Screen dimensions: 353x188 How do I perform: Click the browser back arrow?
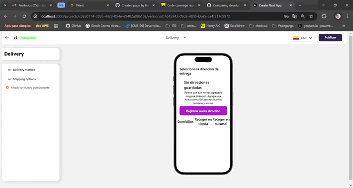click(6, 16)
